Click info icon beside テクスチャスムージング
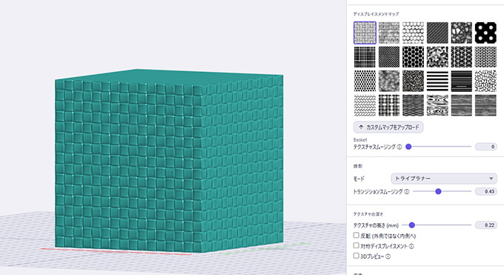 pyautogui.click(x=399, y=147)
